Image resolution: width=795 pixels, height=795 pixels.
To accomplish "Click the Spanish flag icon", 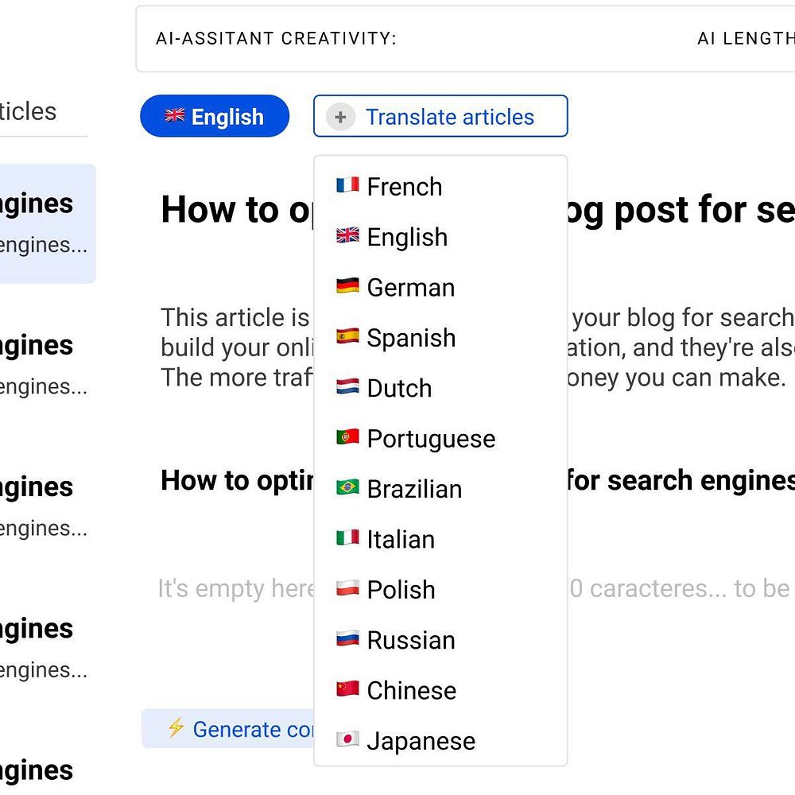I will 347,337.
